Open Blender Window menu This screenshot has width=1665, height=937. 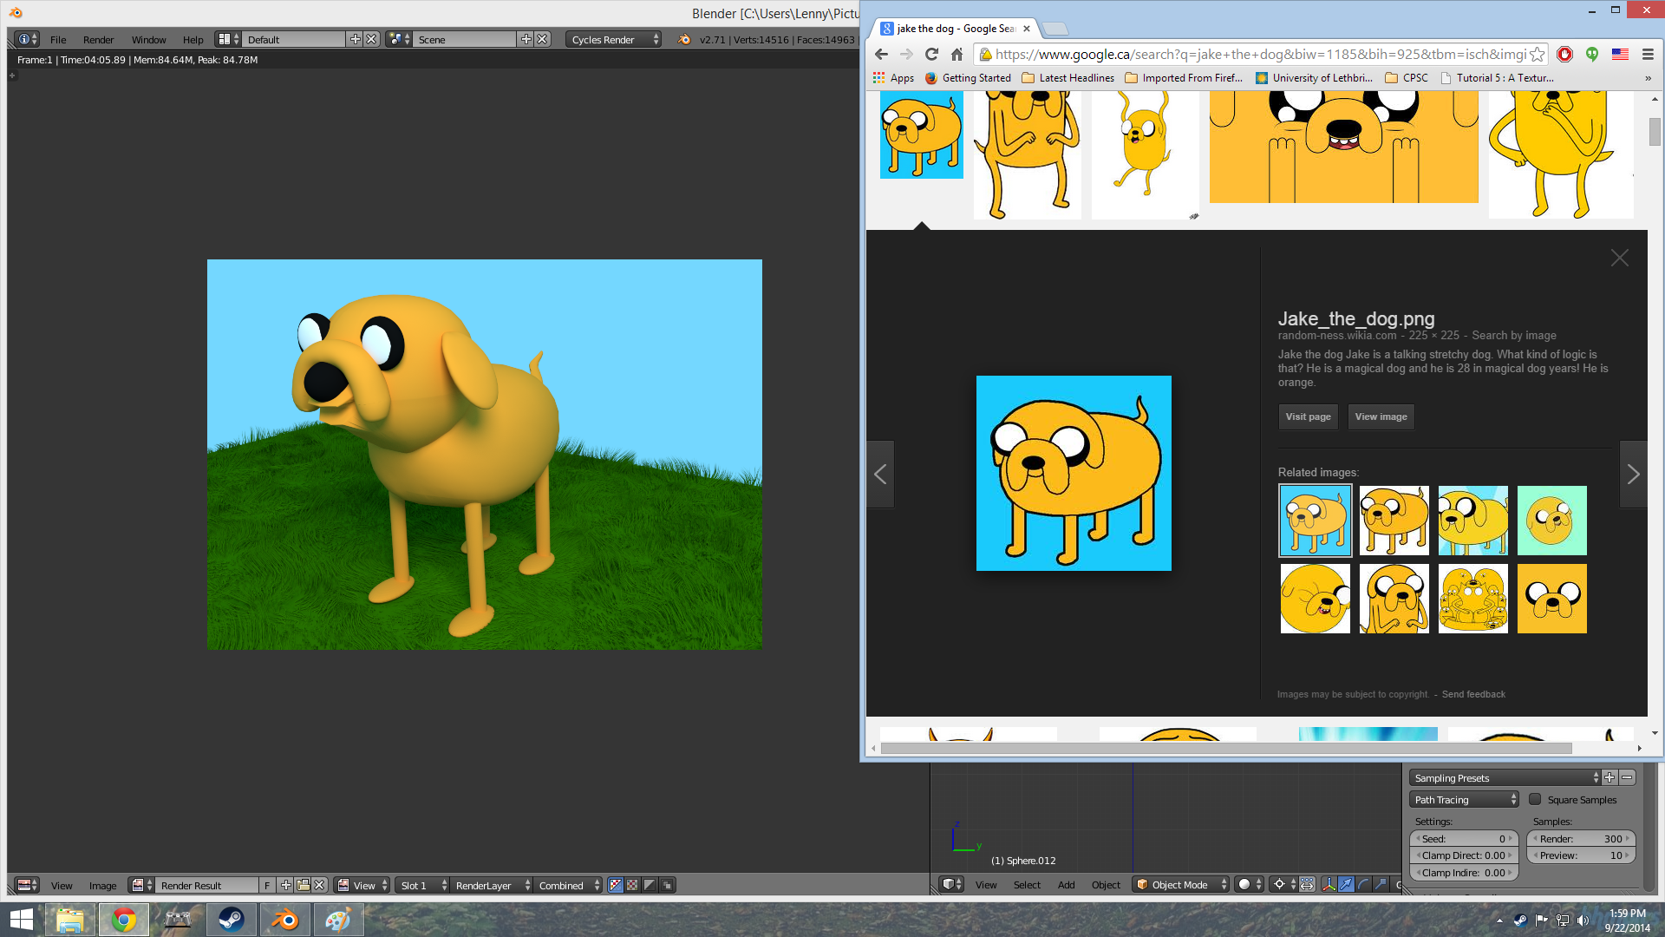[x=148, y=39]
